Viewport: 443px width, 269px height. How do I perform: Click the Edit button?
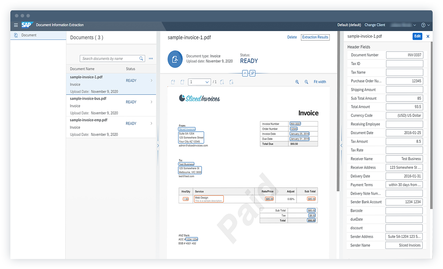(x=417, y=36)
